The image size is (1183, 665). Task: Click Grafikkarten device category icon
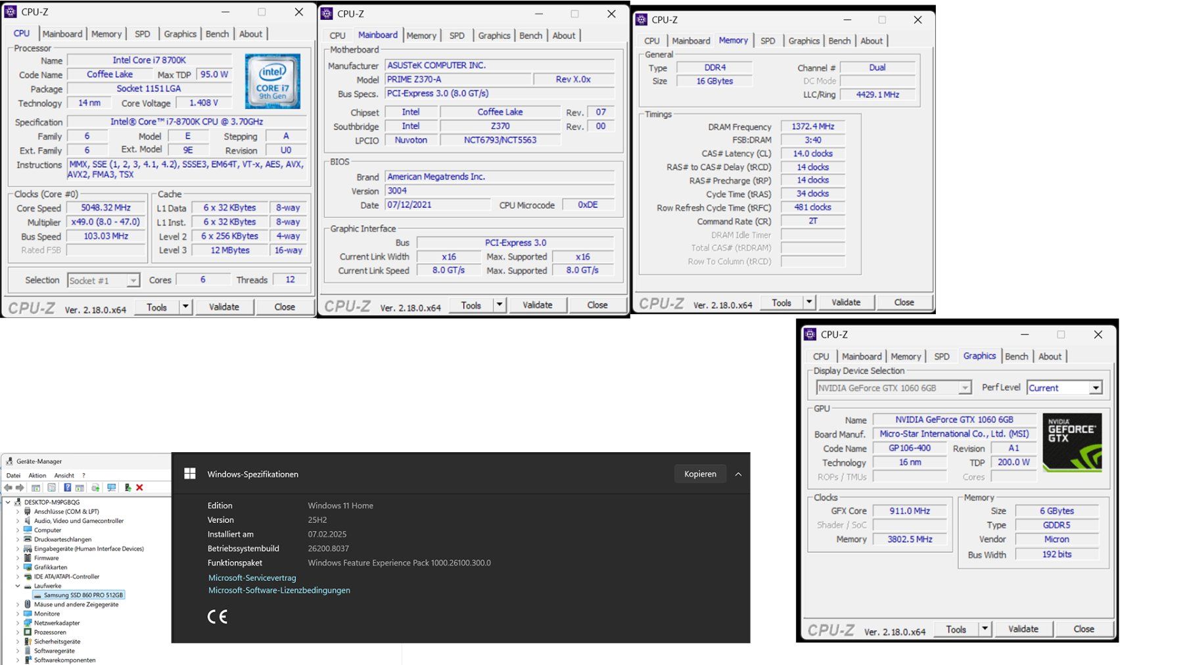pos(28,567)
